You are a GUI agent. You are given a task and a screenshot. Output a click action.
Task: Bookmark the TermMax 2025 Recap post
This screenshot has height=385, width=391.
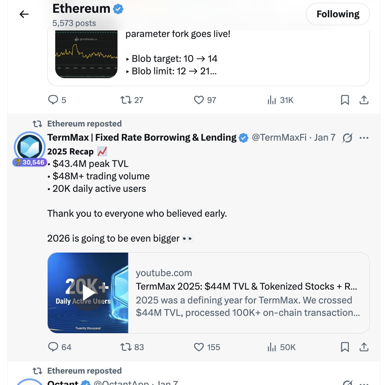tap(345, 347)
